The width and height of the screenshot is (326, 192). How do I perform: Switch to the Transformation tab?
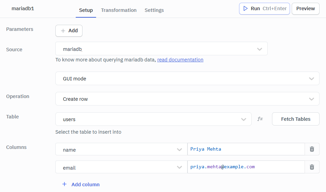point(119,10)
